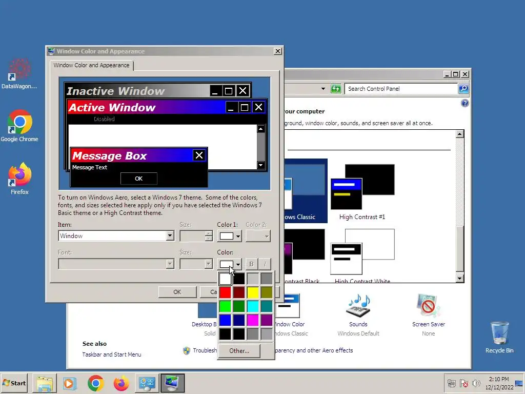Open the DataWagon desktop shortcut

(19, 74)
